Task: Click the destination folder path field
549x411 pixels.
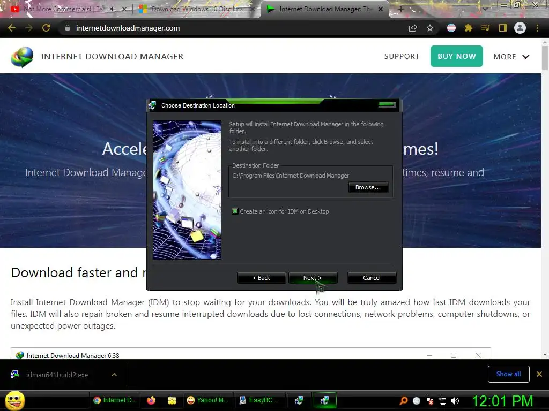Action: tap(291, 176)
